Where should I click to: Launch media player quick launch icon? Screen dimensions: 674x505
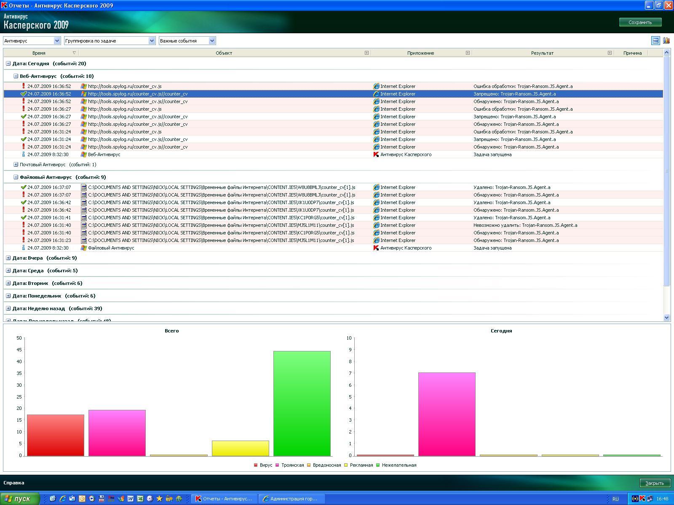coord(92,499)
